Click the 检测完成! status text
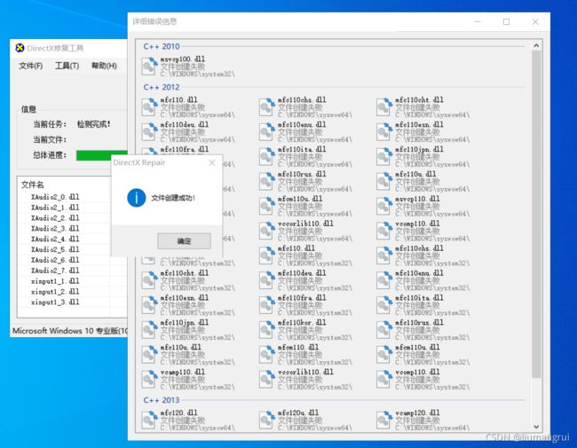 (93, 124)
